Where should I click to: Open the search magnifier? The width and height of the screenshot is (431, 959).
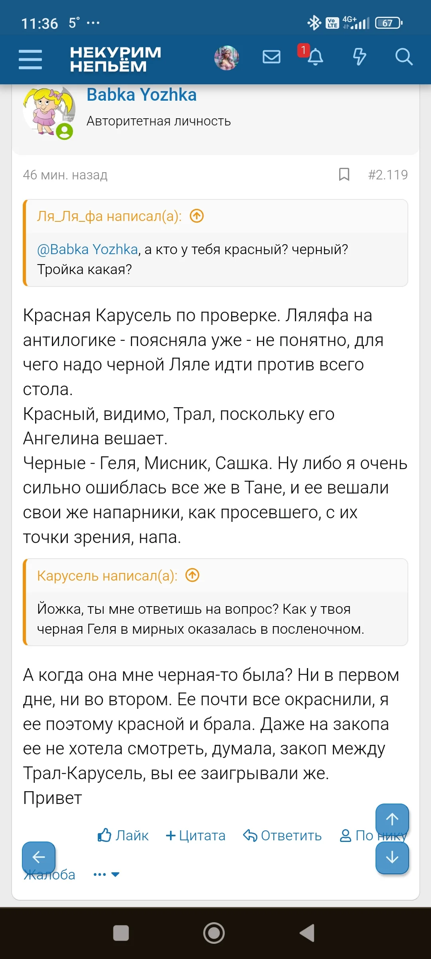[x=403, y=57]
